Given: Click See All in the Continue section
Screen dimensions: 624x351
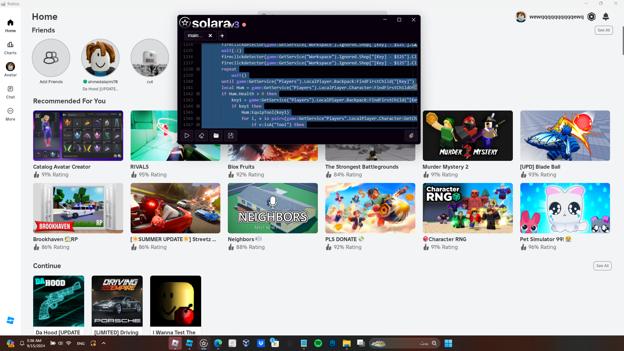Looking at the screenshot, I should pyautogui.click(x=602, y=266).
